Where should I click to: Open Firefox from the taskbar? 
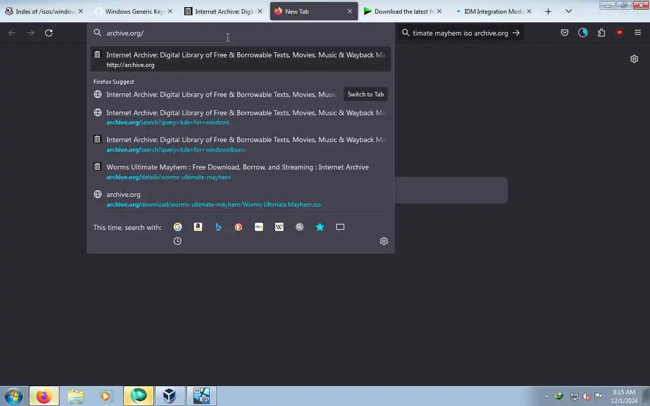(x=44, y=396)
